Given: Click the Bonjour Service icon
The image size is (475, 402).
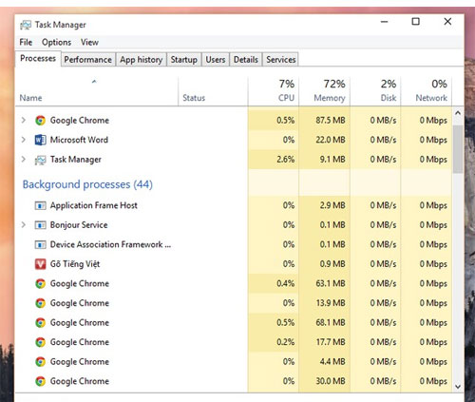Looking at the screenshot, I should pos(40,225).
